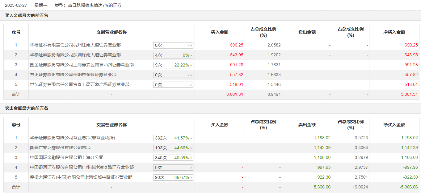
Task: Click 净买入金额 column header in the buy table
Action: pyautogui.click(x=394, y=32)
